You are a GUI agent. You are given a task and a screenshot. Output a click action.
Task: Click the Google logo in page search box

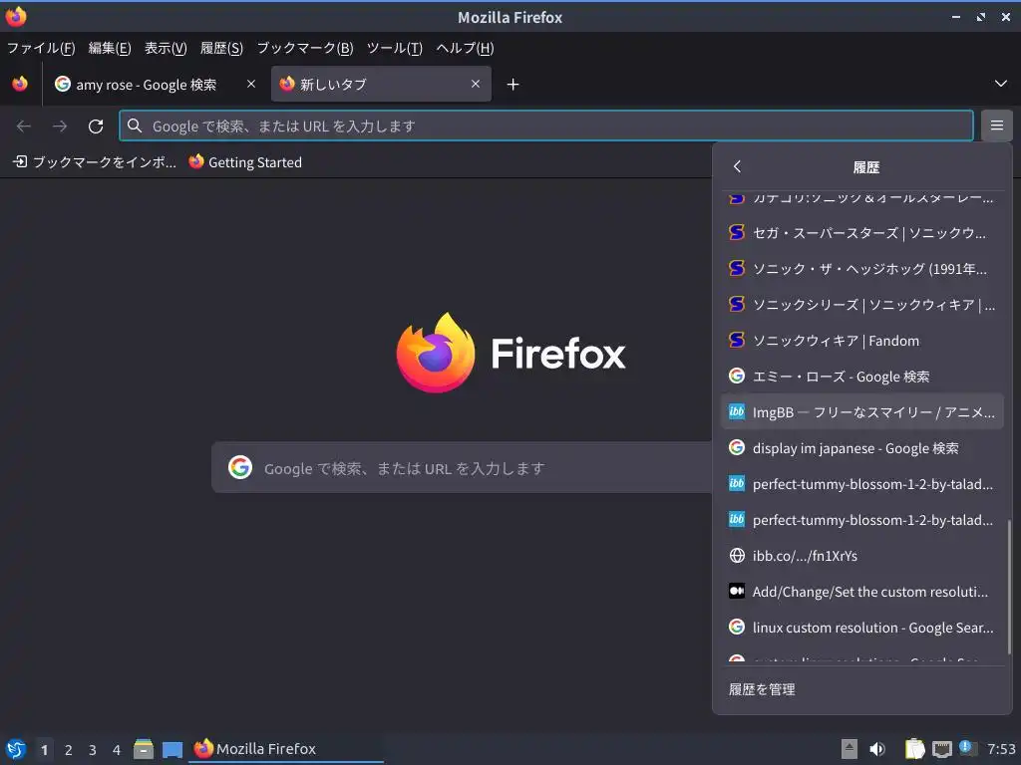[240, 468]
